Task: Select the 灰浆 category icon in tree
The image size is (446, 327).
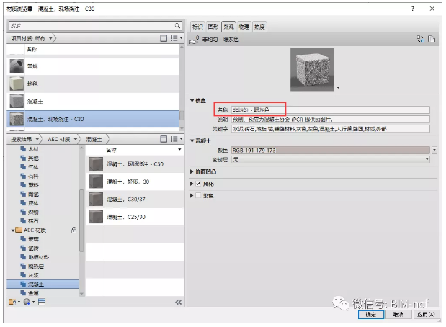Action: click(x=23, y=275)
